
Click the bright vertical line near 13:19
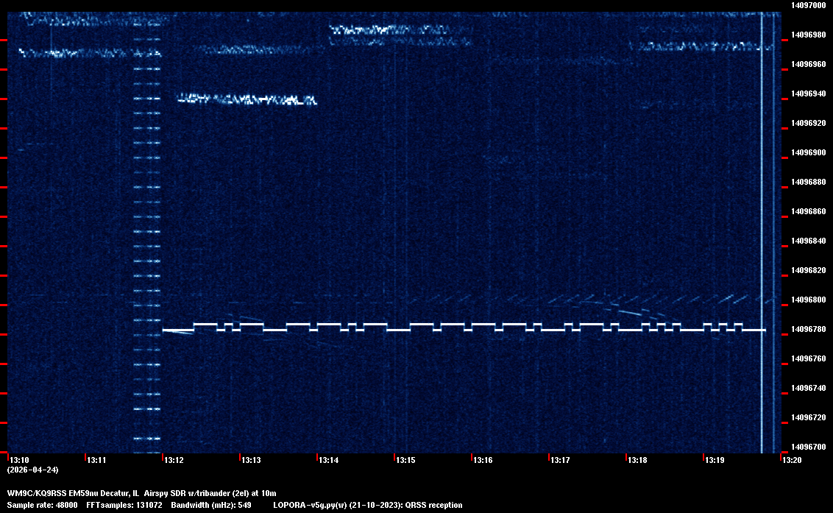pyautogui.click(x=762, y=221)
